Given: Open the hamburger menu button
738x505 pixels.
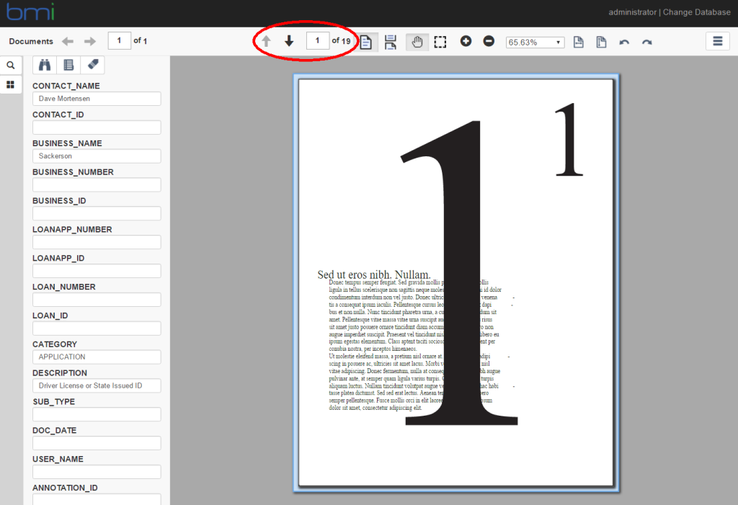Looking at the screenshot, I should 717,42.
